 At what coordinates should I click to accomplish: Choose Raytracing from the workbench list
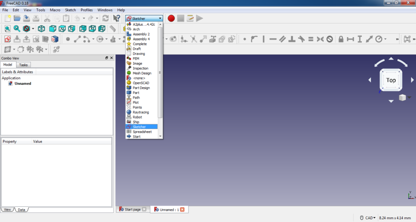[x=141, y=112]
